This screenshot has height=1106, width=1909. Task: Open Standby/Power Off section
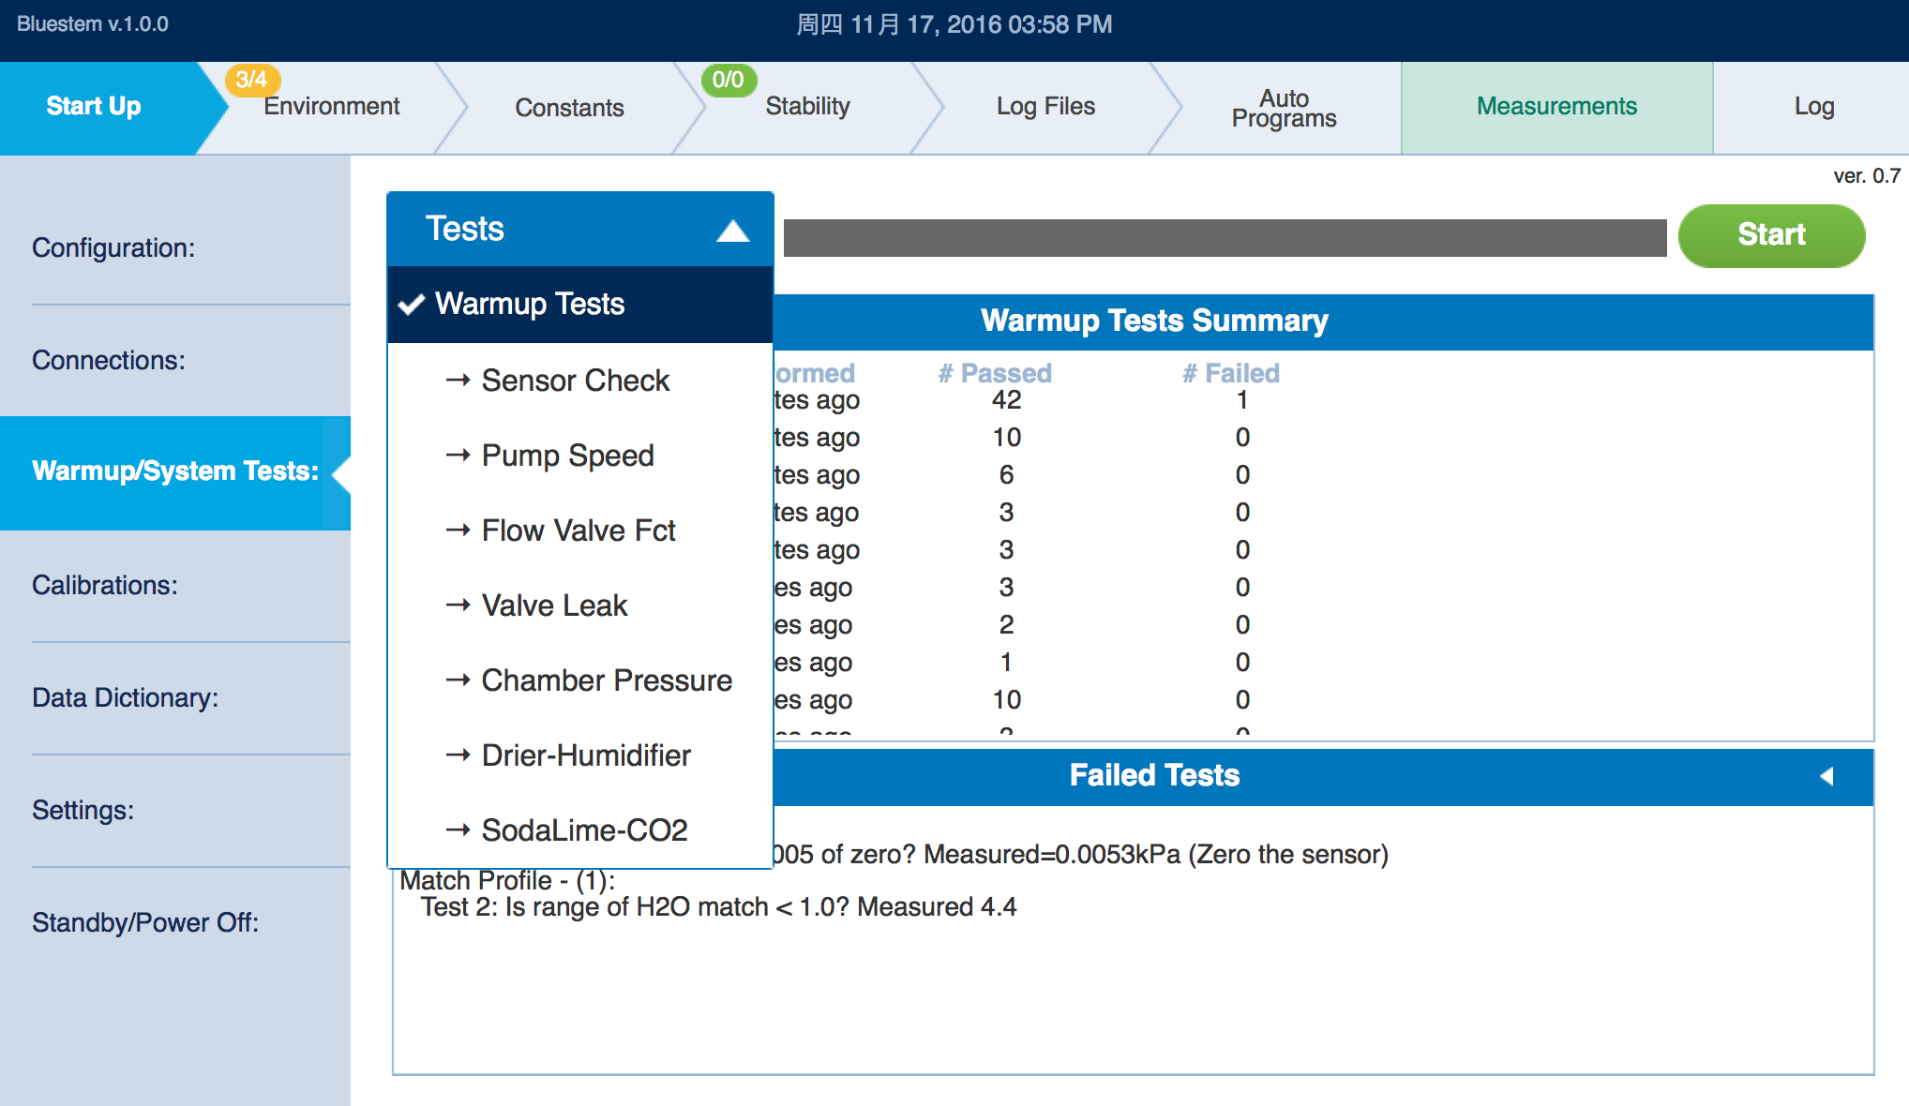tap(145, 922)
